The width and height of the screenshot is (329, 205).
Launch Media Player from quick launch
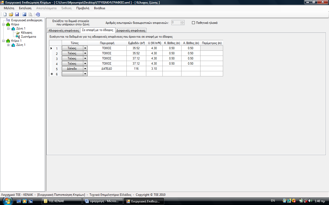[25, 201]
